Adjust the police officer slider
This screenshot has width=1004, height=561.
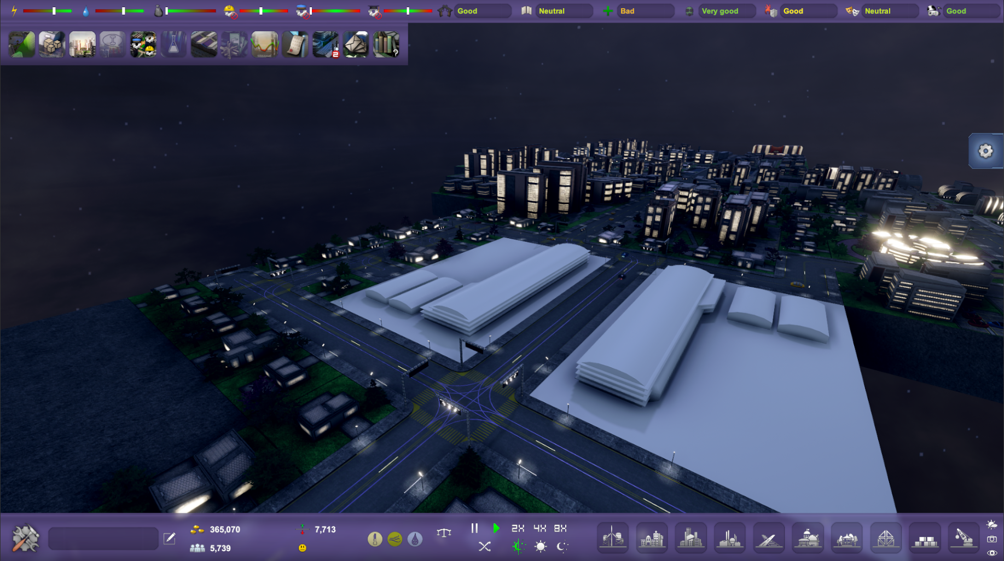(335, 11)
